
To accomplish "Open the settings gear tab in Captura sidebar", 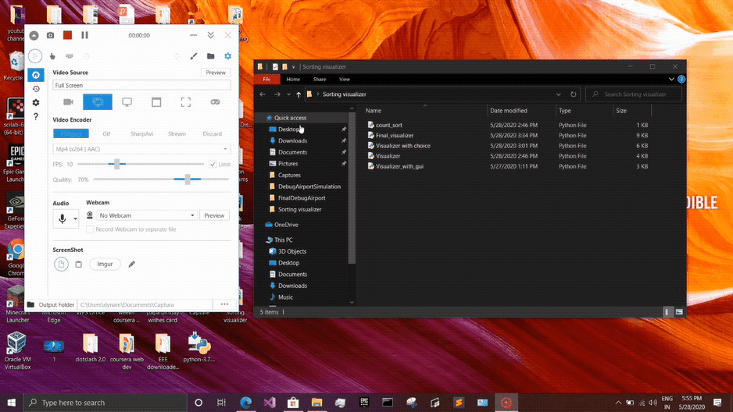I will click(35, 103).
